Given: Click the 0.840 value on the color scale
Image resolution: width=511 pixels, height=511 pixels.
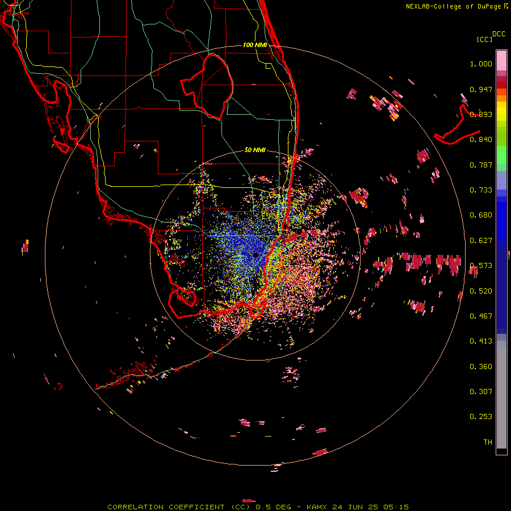Looking at the screenshot, I should (481, 140).
